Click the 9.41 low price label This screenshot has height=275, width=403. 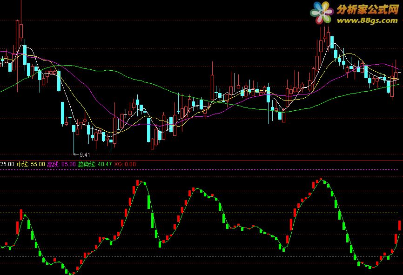point(85,155)
